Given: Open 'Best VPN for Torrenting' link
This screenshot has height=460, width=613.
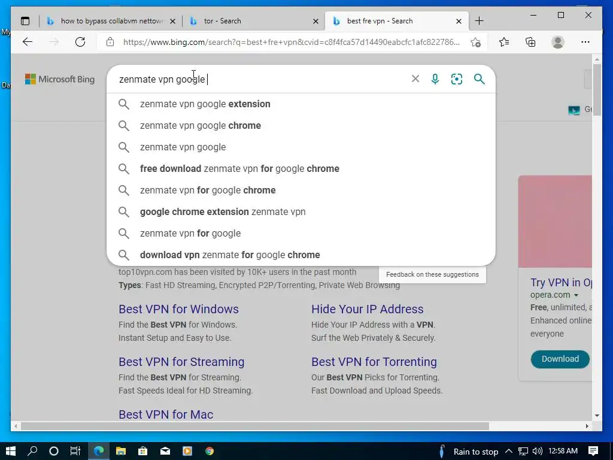Looking at the screenshot, I should (374, 362).
